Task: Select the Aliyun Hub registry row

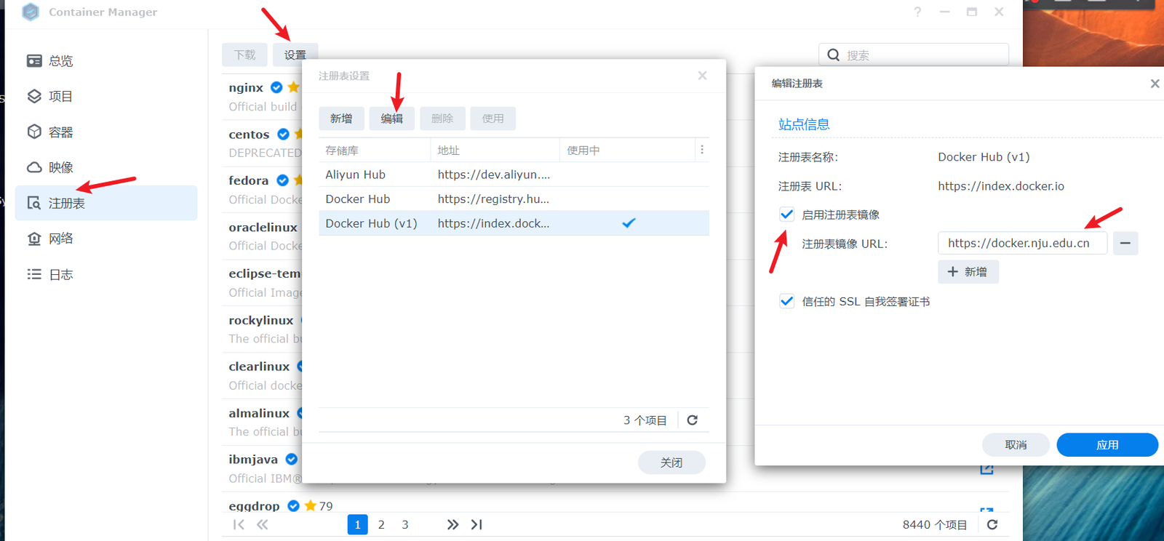Action: coord(514,175)
